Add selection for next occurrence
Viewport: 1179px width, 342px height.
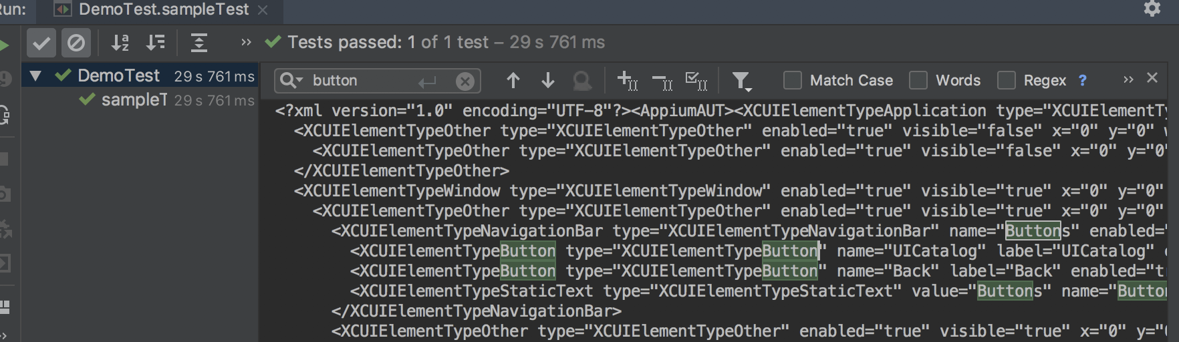click(x=627, y=81)
